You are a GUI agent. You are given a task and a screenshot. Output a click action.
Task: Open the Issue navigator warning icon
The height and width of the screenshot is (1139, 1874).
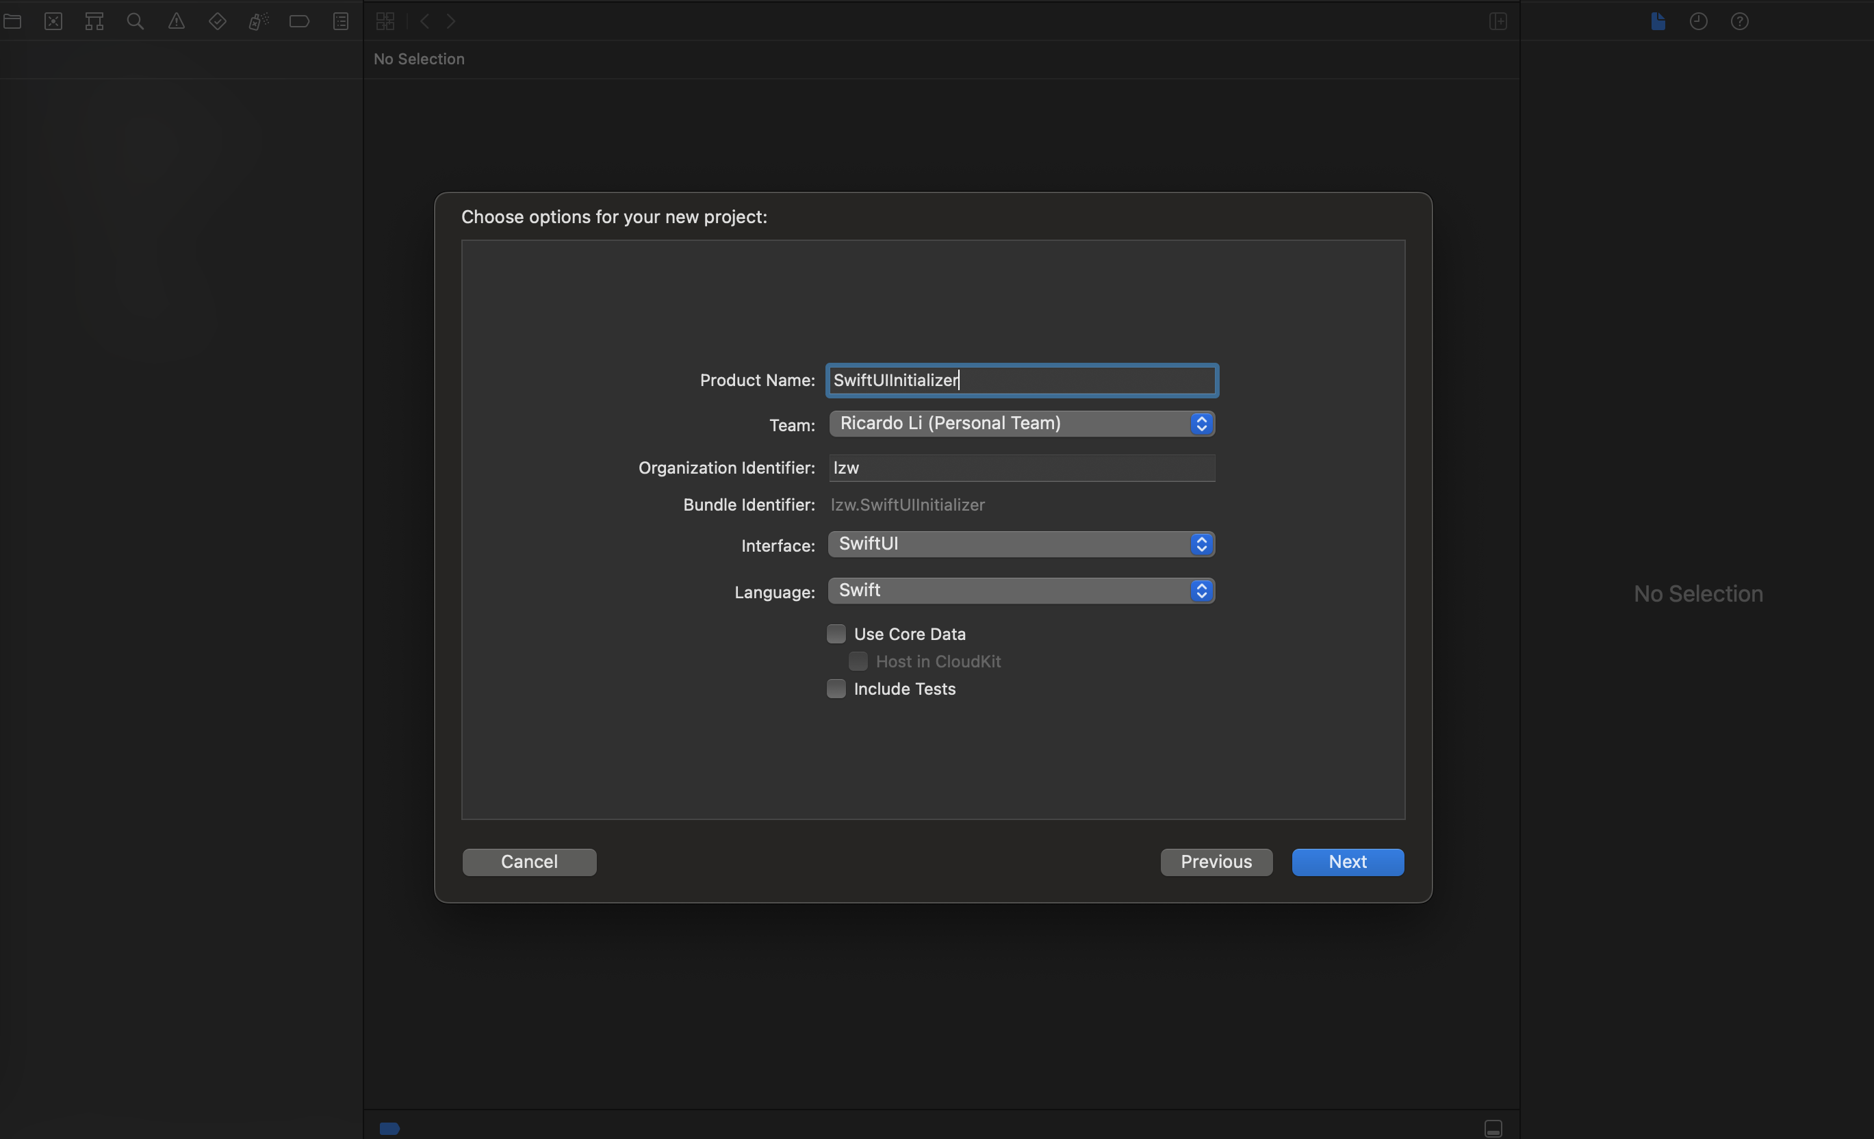[x=177, y=21]
